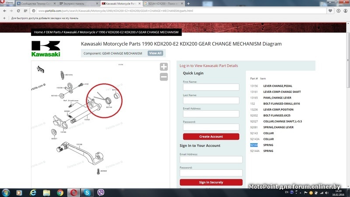Open the Speed Dial grid icon
The image size is (350, 197).
[x=25, y=11]
